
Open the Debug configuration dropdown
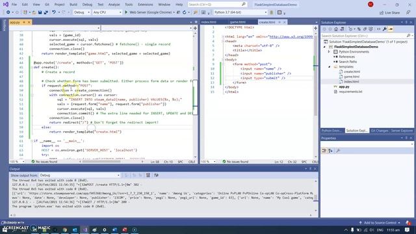[82, 12]
